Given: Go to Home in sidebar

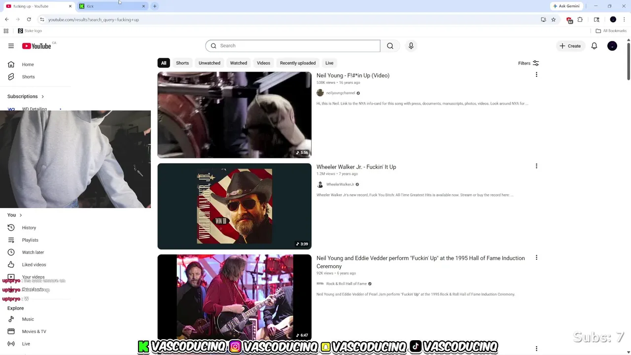Looking at the screenshot, I should pyautogui.click(x=28, y=65).
